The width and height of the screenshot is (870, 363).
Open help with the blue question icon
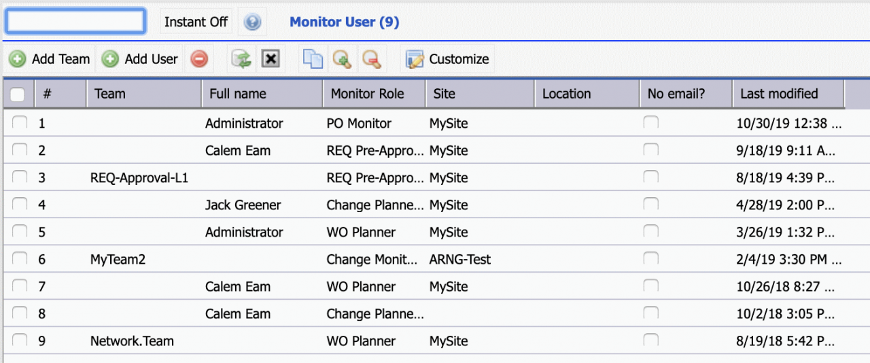click(252, 22)
